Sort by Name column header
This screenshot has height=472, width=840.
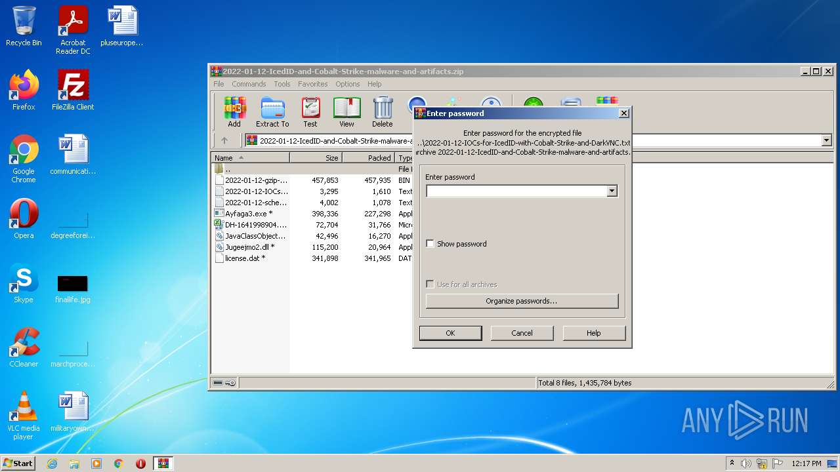point(251,158)
